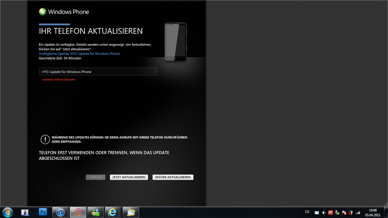The image size is (388, 218).
Task: Select the 'HTC-Update für Windows Phone' list entry
Action: coord(98,72)
